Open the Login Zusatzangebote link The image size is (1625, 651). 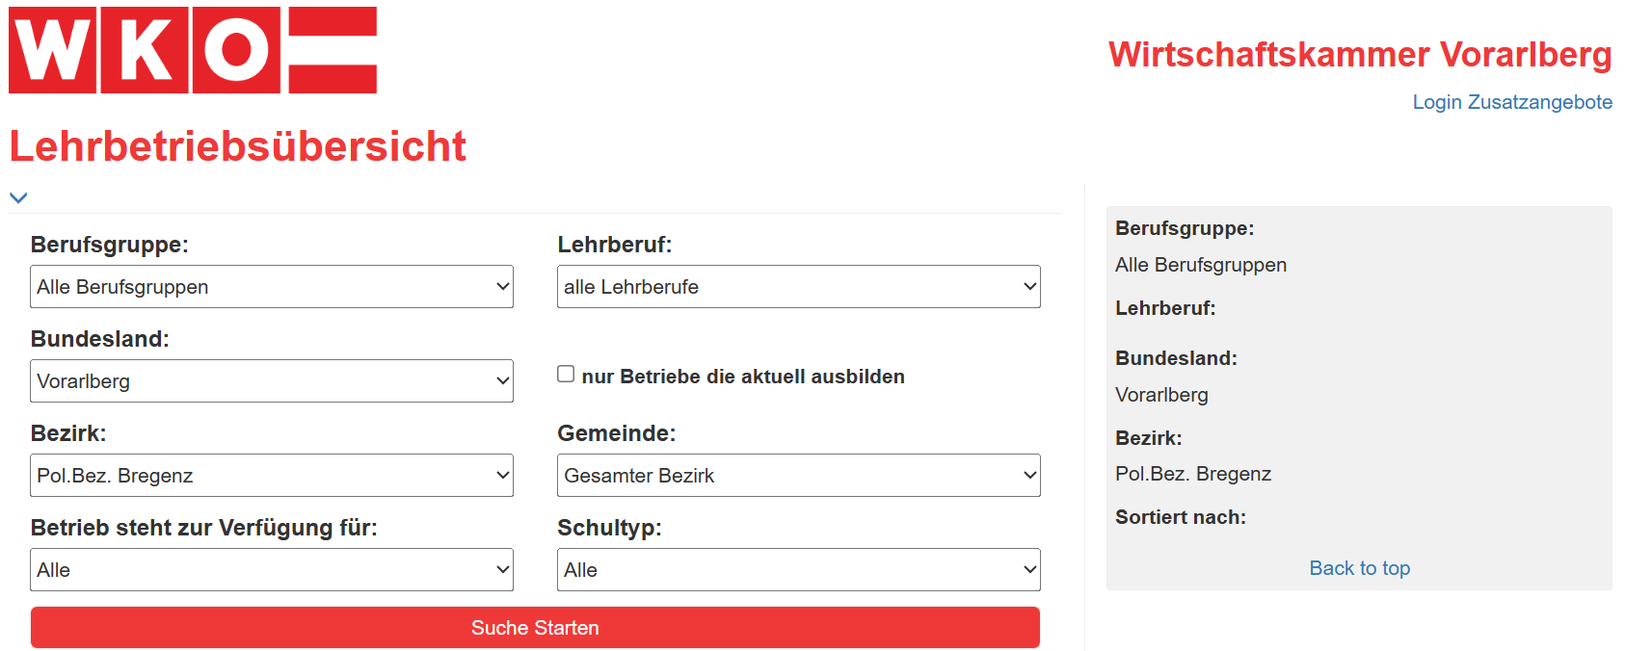point(1512,102)
